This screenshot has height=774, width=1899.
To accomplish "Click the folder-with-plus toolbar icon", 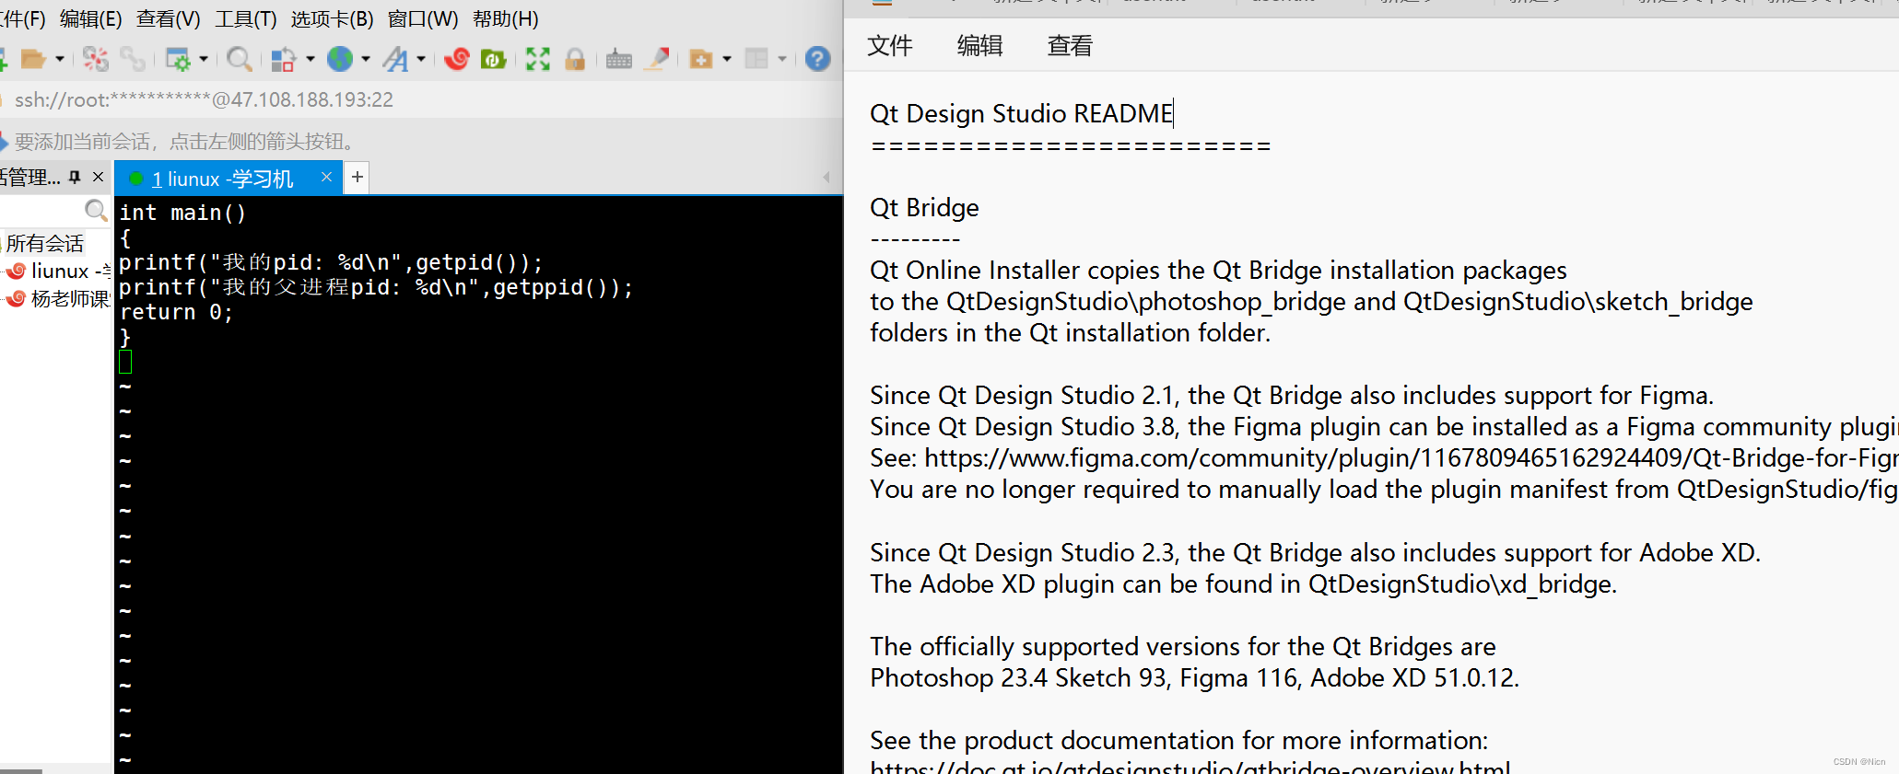I will (701, 59).
